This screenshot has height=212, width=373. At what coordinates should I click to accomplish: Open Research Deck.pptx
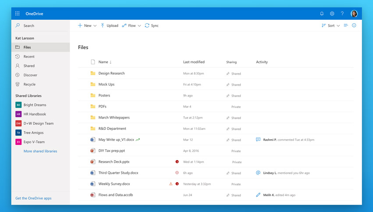click(x=114, y=162)
